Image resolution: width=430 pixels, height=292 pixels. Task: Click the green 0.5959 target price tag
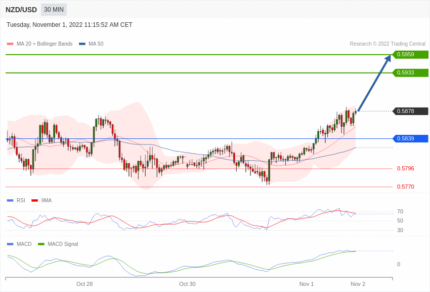pos(410,54)
